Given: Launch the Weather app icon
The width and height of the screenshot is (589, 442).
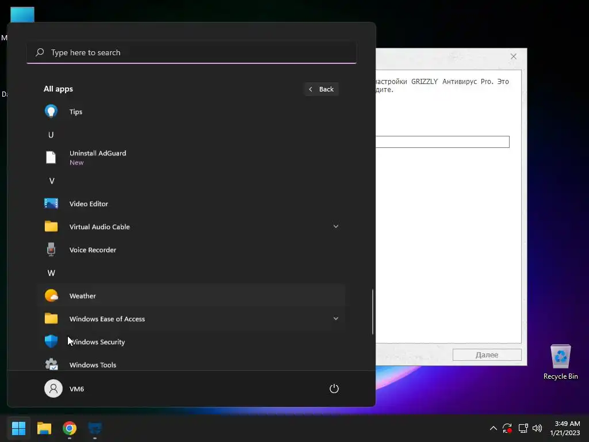Looking at the screenshot, I should click(x=51, y=296).
